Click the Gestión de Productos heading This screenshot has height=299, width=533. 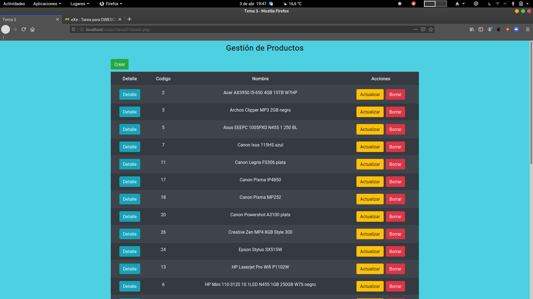pos(265,48)
